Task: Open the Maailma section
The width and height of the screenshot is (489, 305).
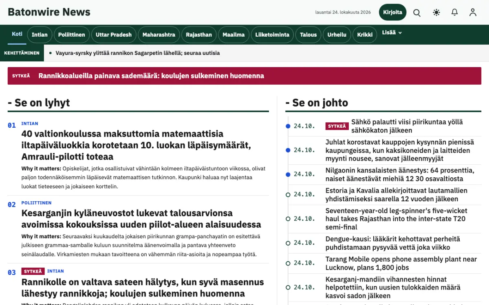Action: pyautogui.click(x=233, y=35)
